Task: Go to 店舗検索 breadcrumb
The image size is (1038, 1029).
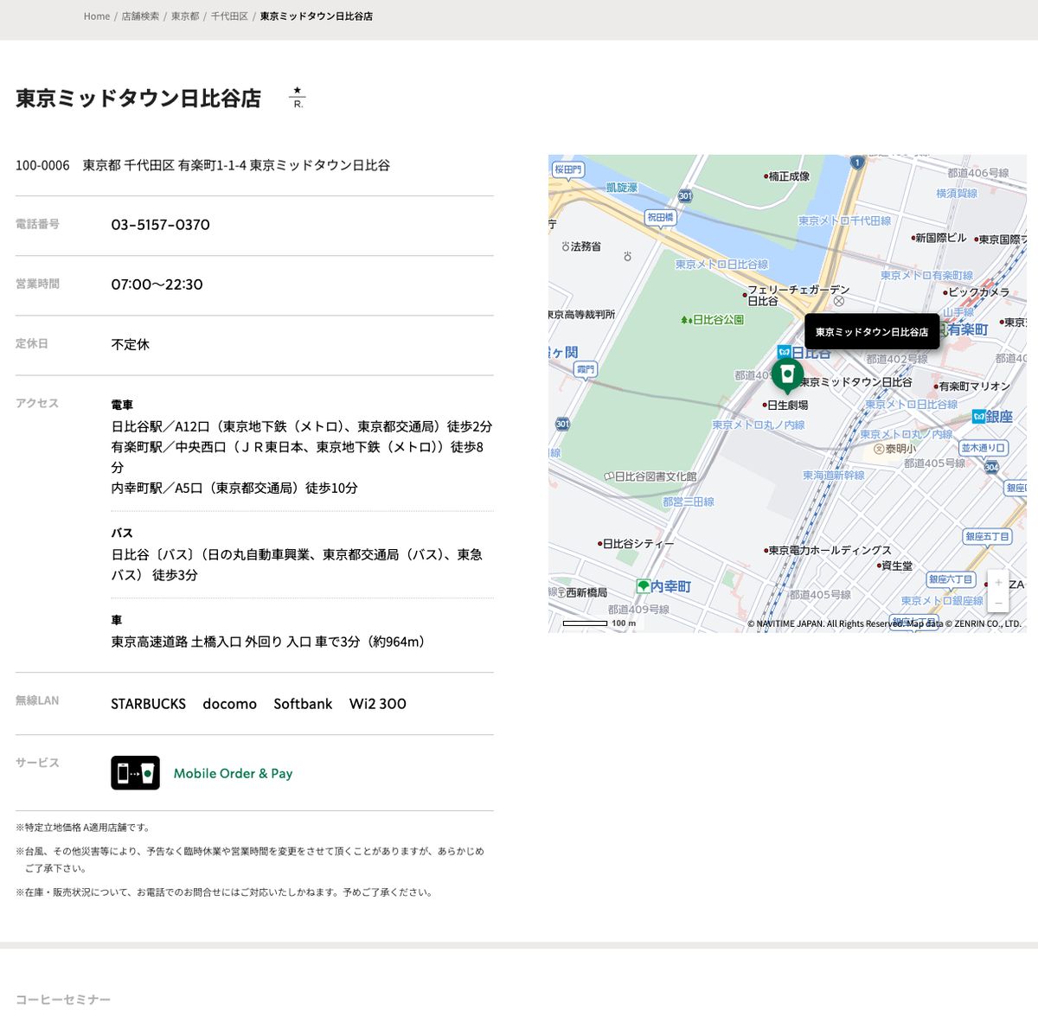Action: [x=140, y=16]
